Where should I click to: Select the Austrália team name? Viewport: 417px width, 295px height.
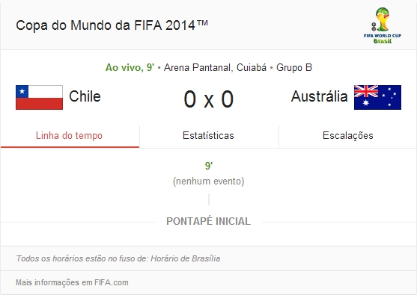point(319,96)
